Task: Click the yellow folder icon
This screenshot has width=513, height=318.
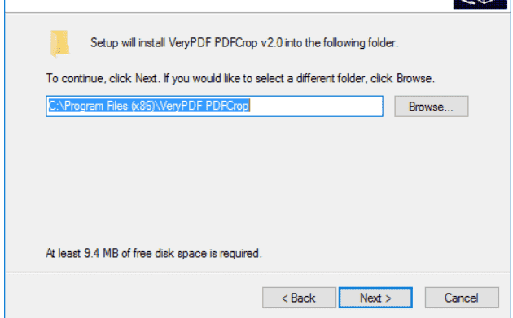Action: 59,44
